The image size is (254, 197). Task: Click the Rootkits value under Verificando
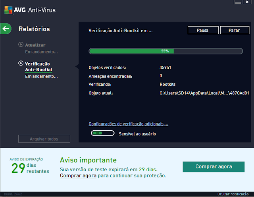(x=167, y=84)
